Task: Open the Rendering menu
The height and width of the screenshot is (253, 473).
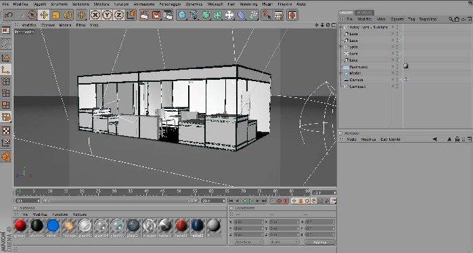Action: coord(248,4)
